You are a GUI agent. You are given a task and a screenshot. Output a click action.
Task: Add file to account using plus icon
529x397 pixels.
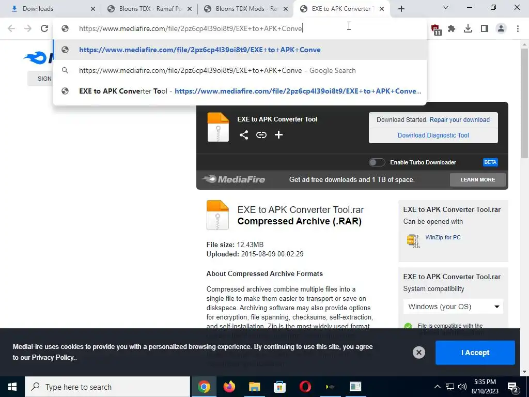pyautogui.click(x=278, y=135)
